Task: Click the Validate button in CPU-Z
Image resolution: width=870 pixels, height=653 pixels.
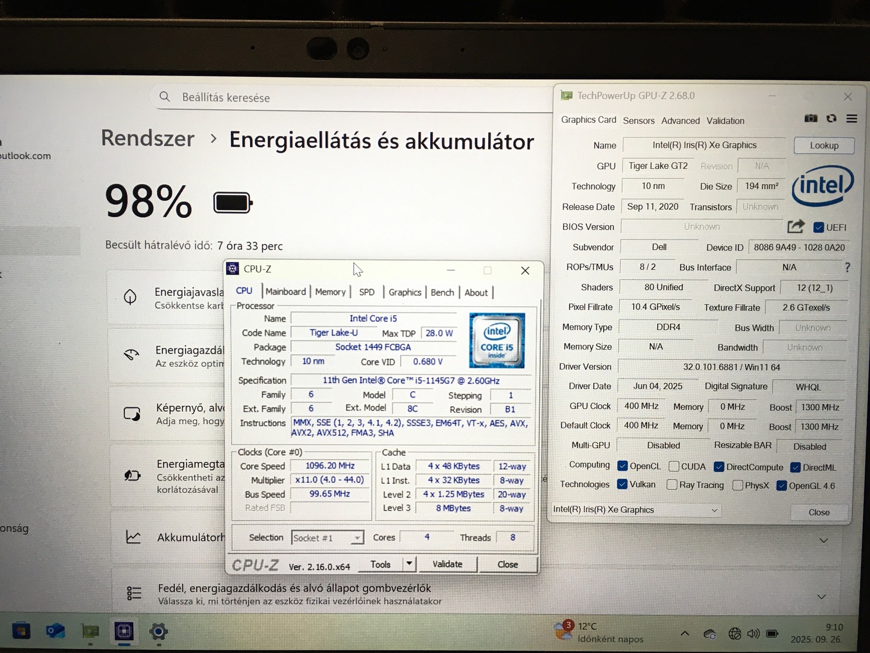Action: (447, 564)
